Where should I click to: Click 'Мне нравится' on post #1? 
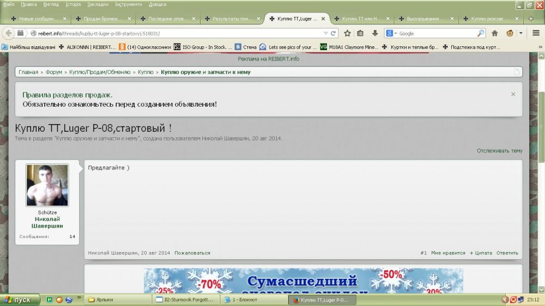click(448, 253)
